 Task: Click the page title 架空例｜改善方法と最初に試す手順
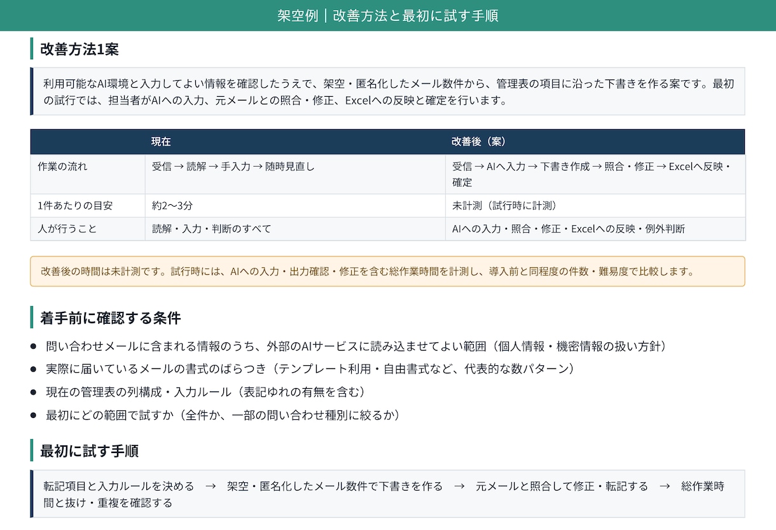388,15
